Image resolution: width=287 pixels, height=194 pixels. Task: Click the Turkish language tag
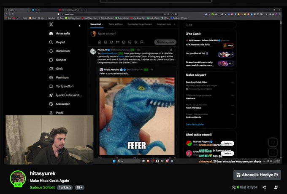pyautogui.click(x=65, y=187)
